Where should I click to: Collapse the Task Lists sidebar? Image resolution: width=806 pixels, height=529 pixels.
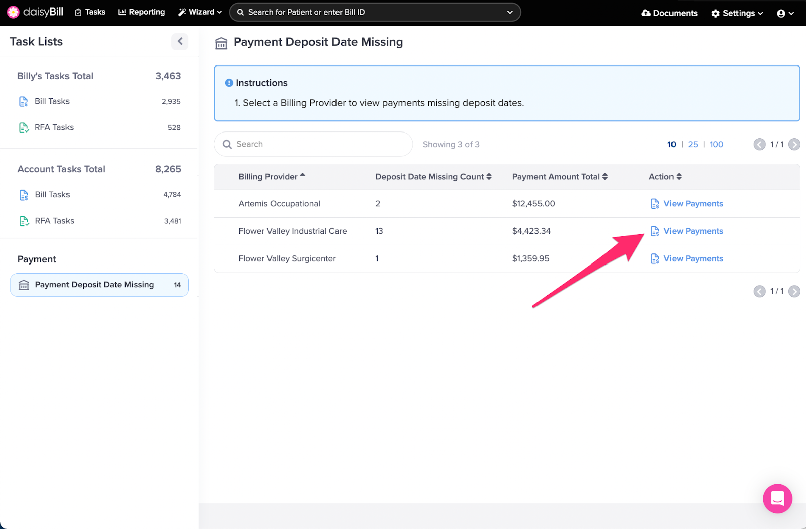[180, 42]
